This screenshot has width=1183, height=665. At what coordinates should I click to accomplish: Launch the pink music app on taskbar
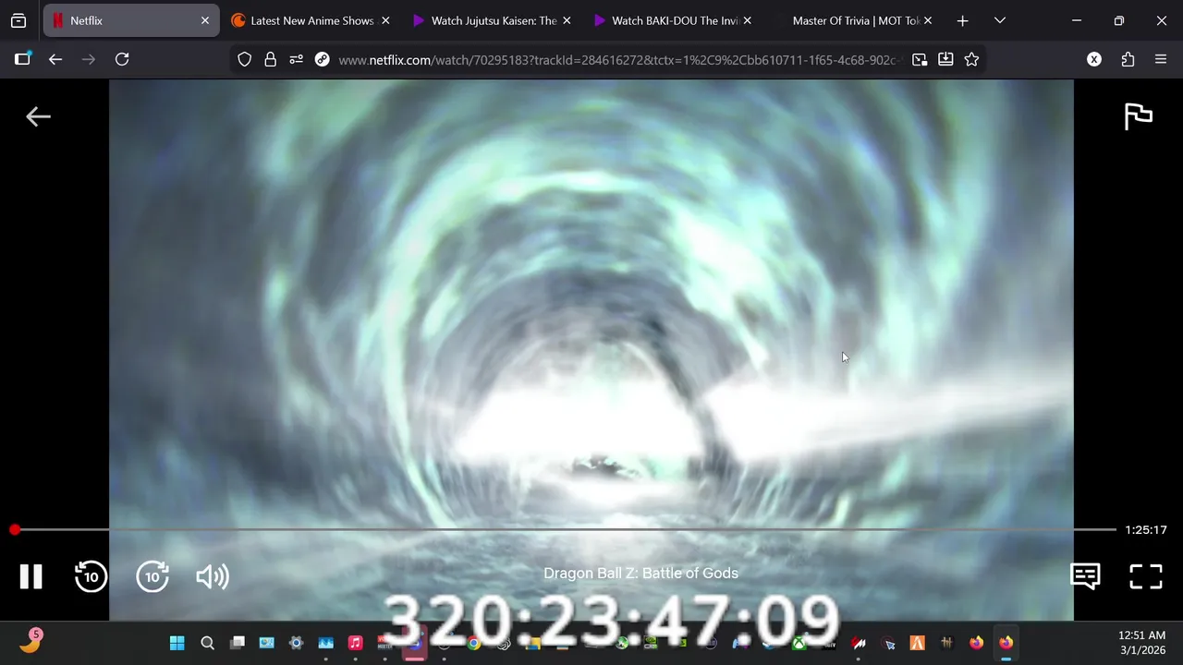355,643
